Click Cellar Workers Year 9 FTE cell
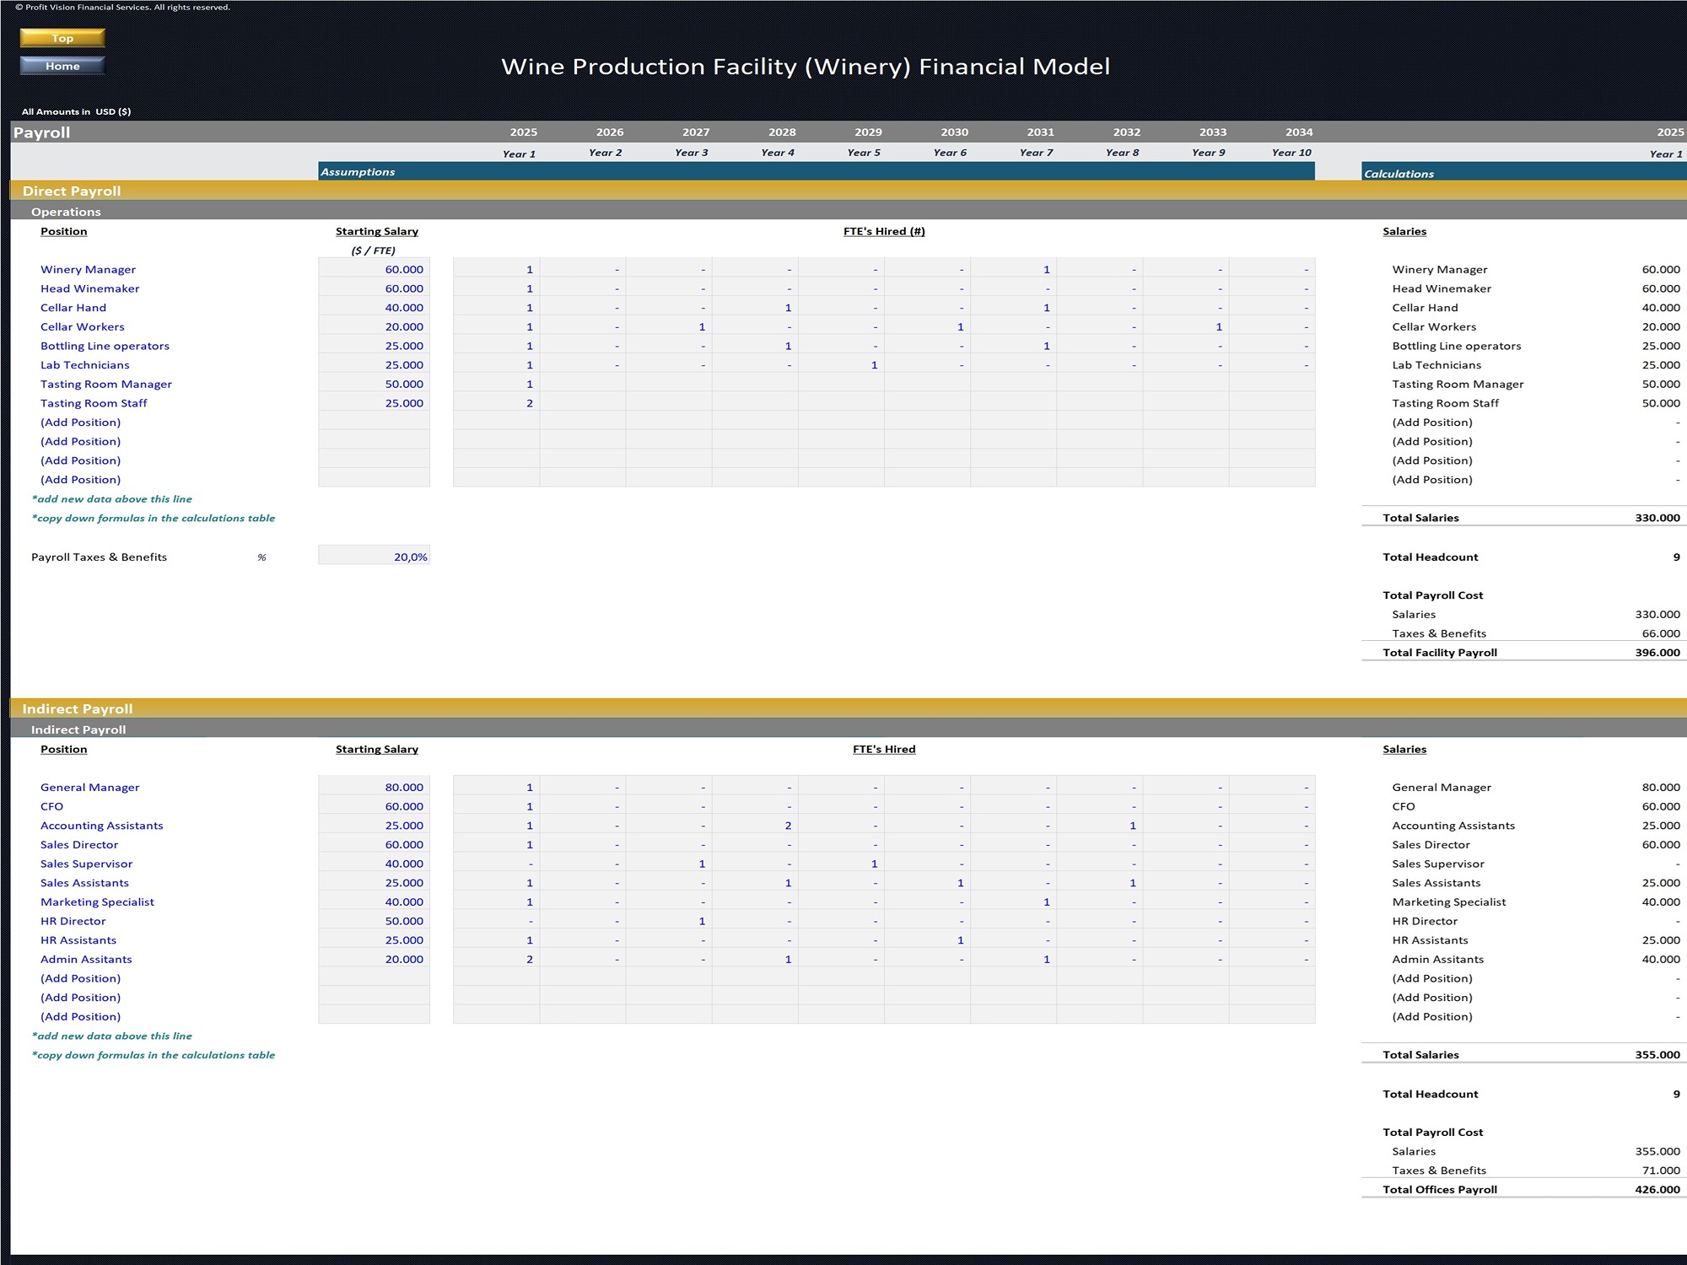 (1186, 326)
